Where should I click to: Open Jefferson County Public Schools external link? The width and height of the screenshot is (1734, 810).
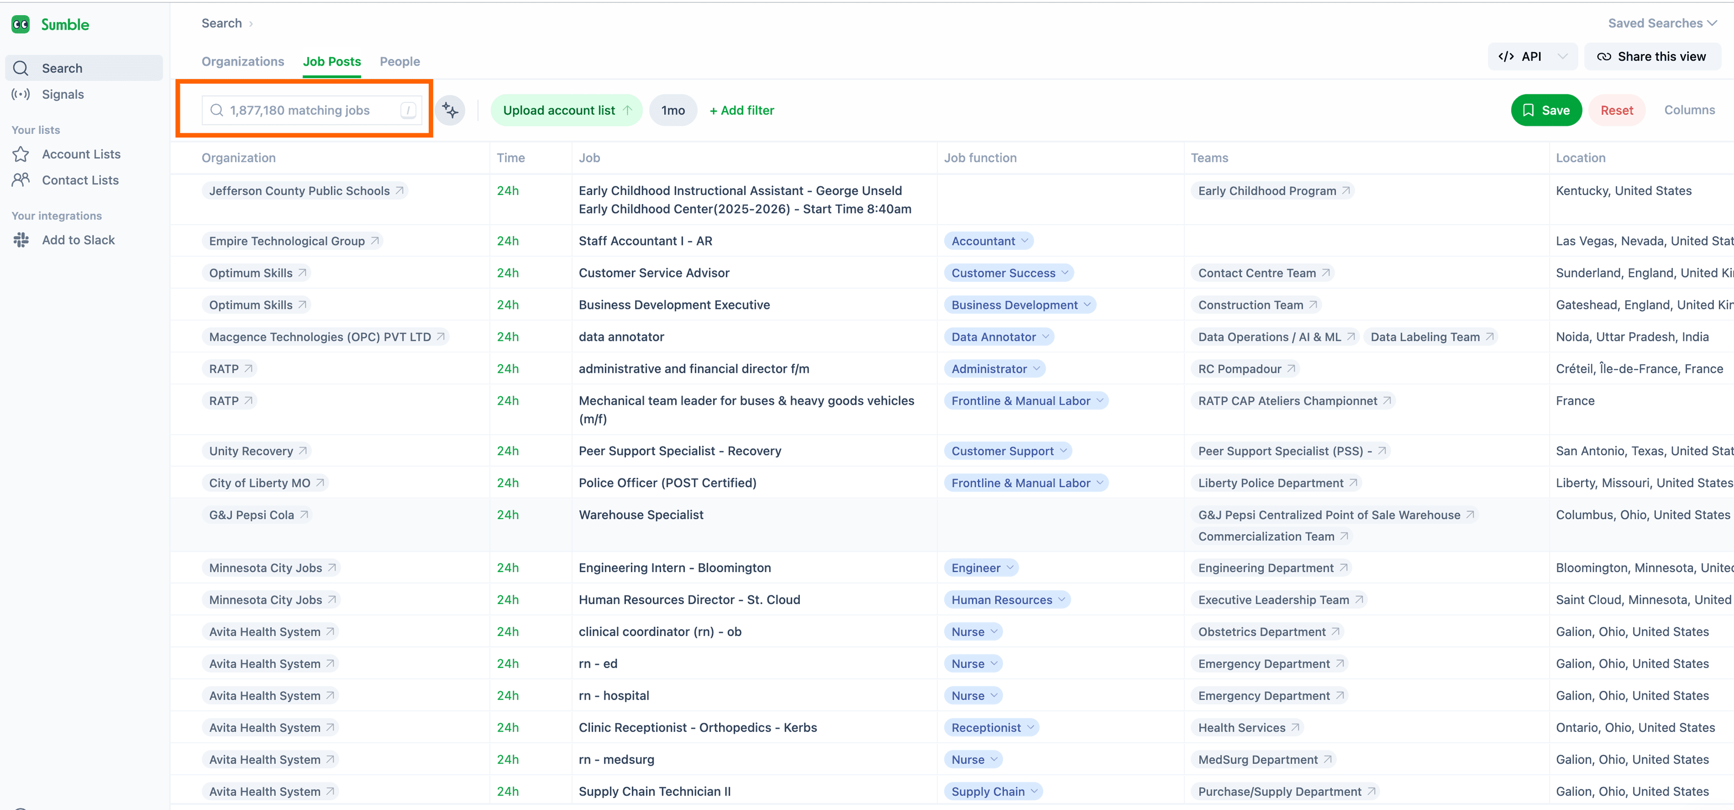[399, 191]
